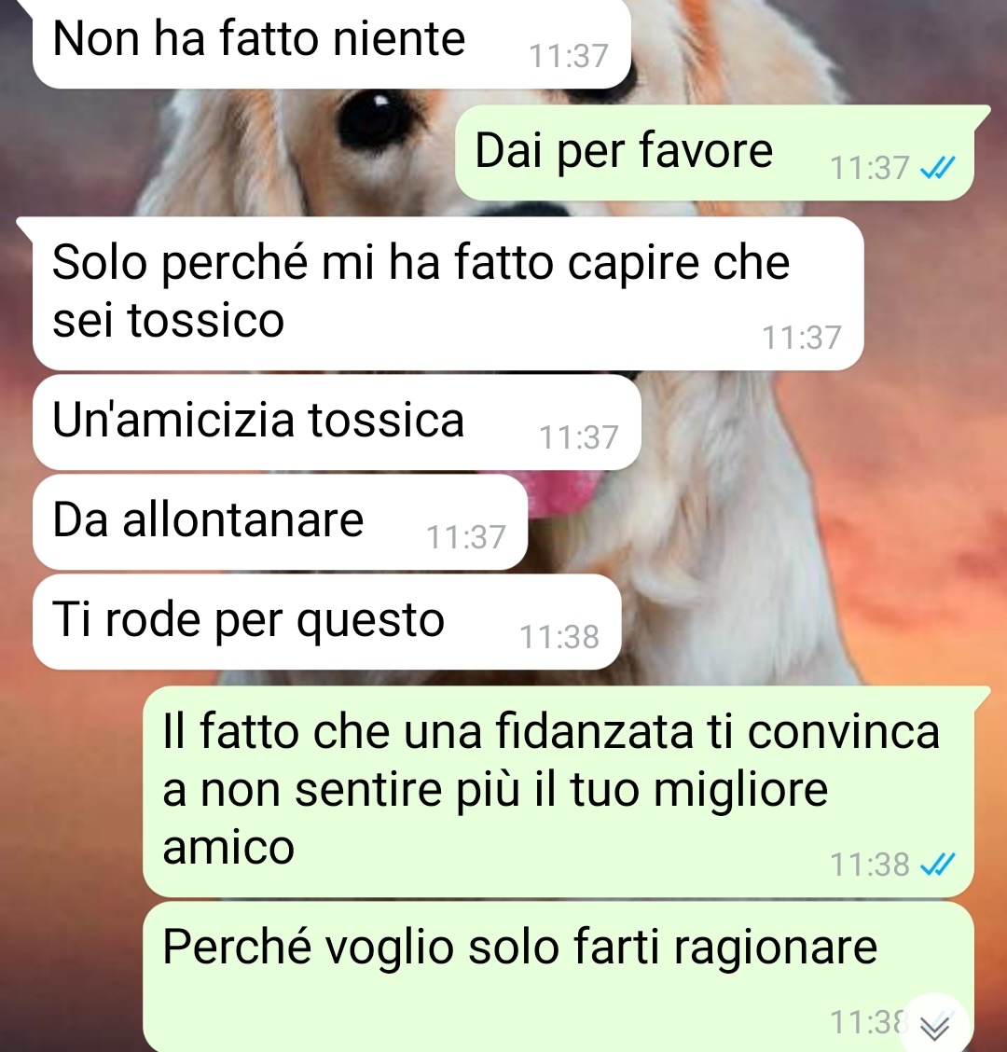This screenshot has width=1007, height=1052.
Task: Tap the 'Da allontanare' message bubble
Action: point(280,521)
